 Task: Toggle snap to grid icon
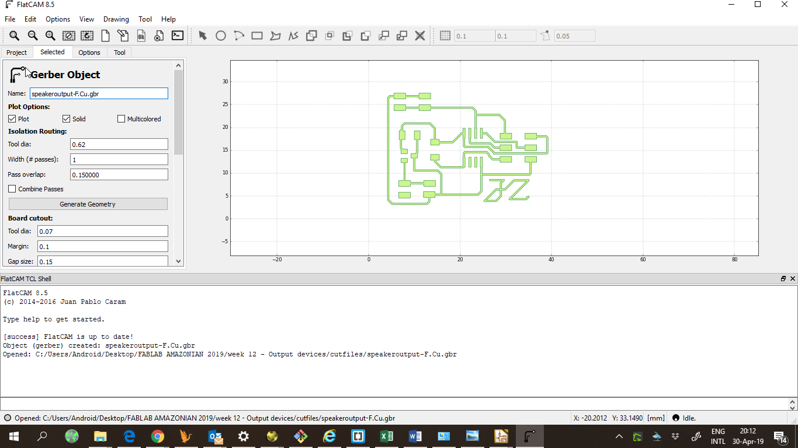click(445, 36)
